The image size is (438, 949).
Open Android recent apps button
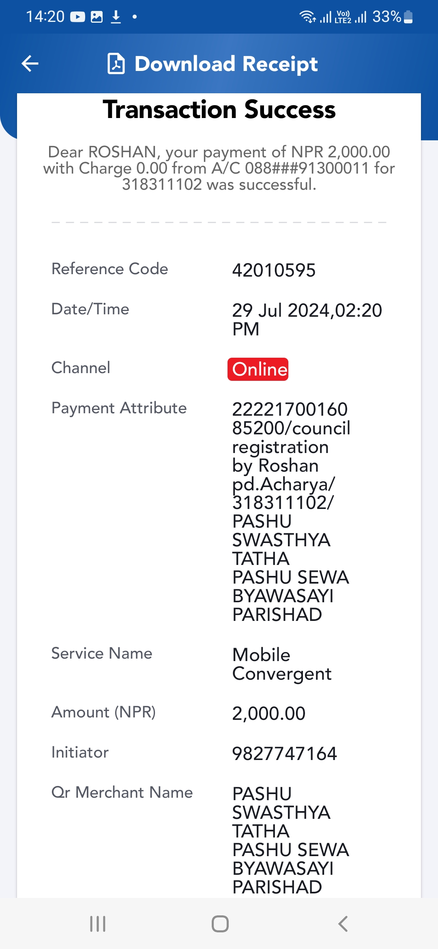click(x=98, y=924)
